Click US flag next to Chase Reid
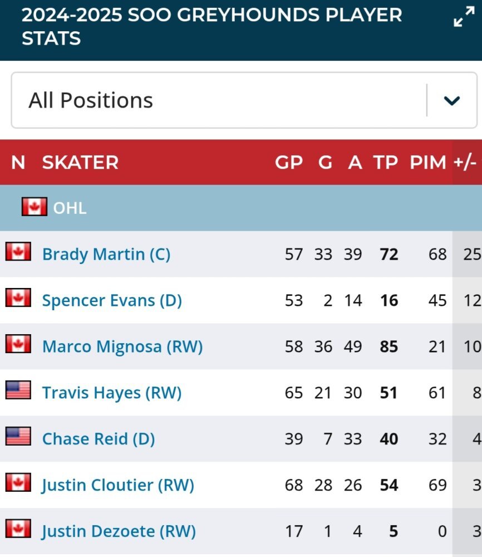 18,436
